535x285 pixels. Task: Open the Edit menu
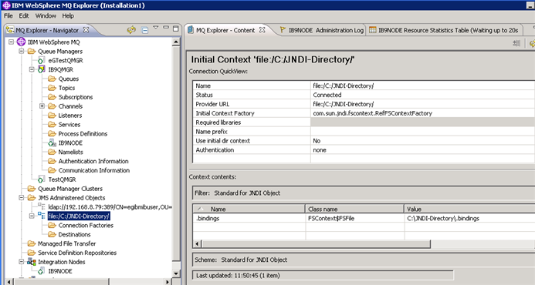point(24,15)
